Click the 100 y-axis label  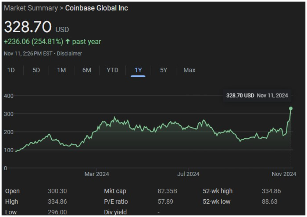coord(9,150)
